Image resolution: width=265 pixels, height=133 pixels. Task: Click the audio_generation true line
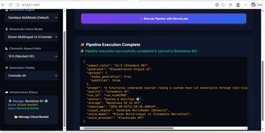point(111,77)
